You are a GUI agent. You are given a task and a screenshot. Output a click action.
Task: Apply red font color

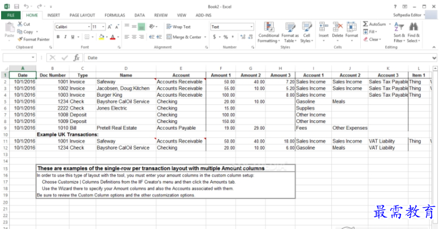(113, 37)
